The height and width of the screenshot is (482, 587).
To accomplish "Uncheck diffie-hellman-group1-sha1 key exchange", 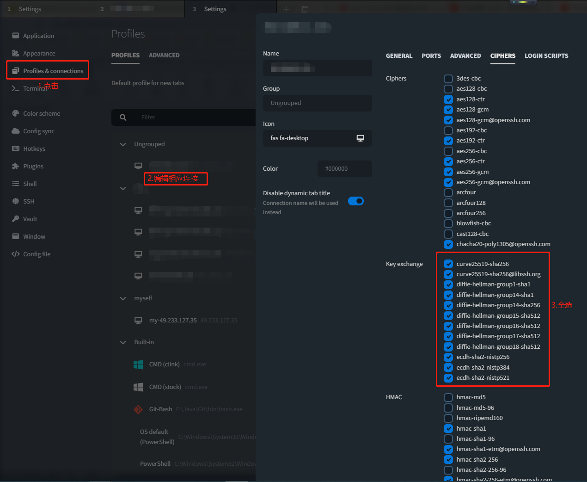I will point(448,284).
